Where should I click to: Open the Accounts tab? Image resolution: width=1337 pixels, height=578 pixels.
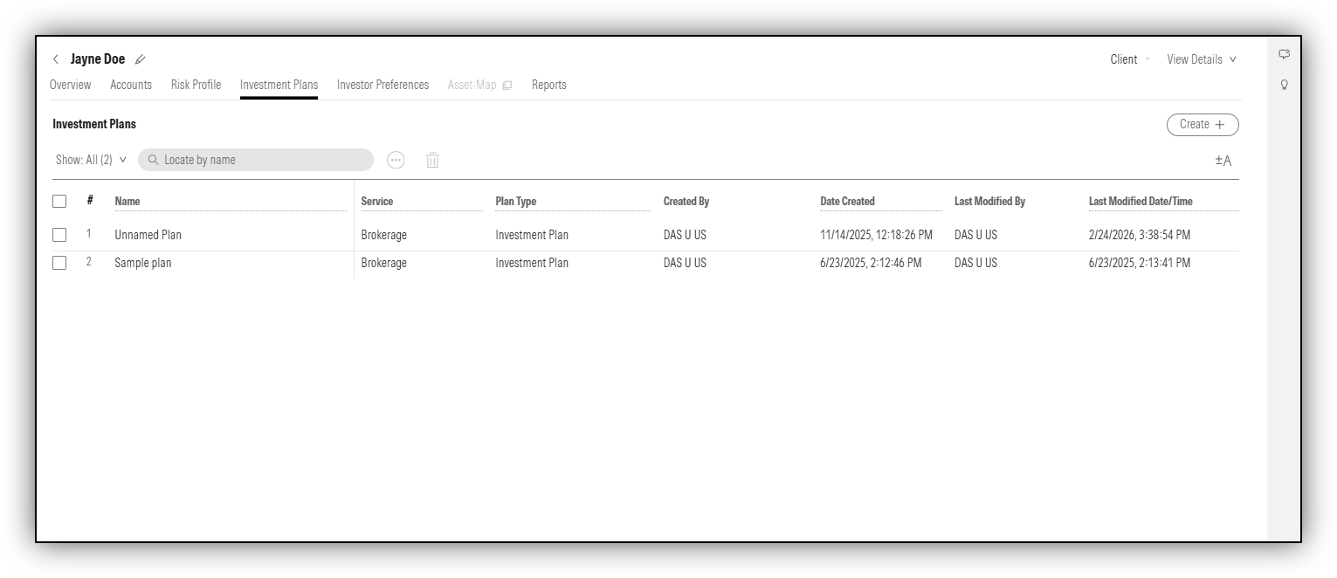click(x=131, y=85)
